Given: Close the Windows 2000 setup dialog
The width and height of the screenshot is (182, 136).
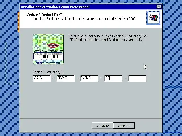Looking at the screenshot, I should [159, 7].
